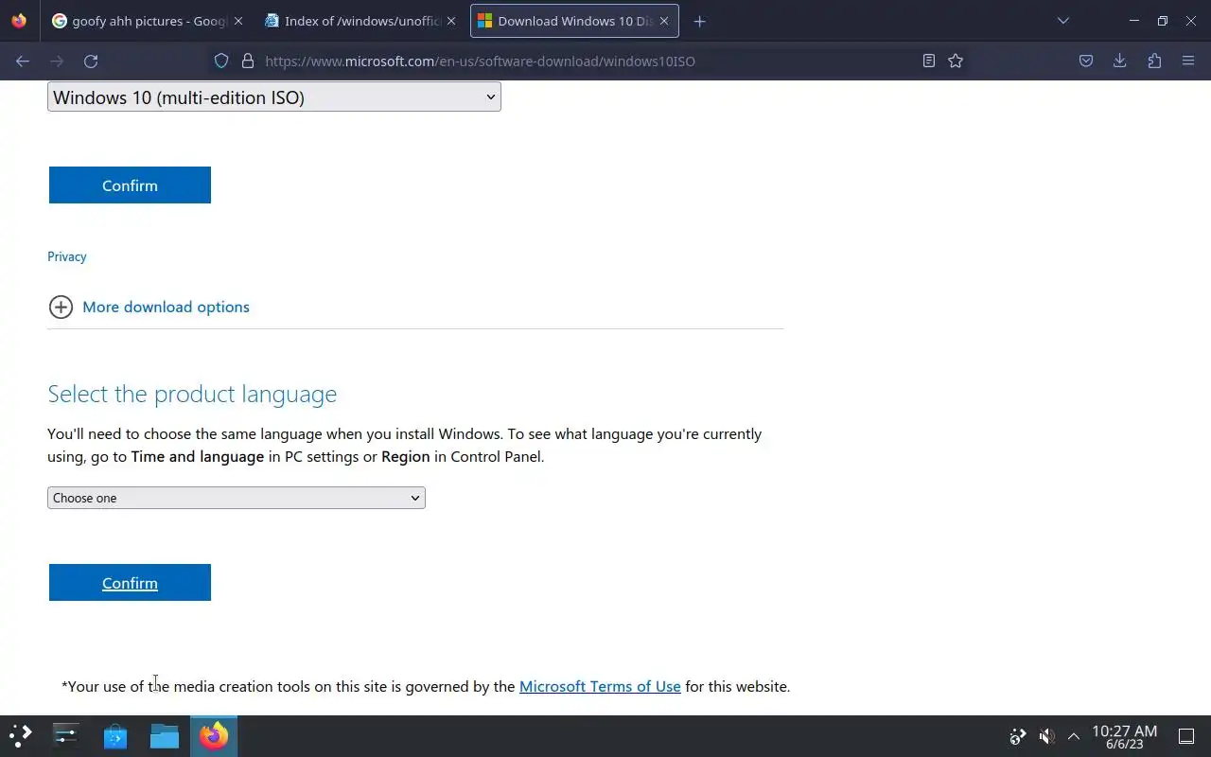The width and height of the screenshot is (1211, 757).
Task: View site security padlock information
Action: pos(248,61)
